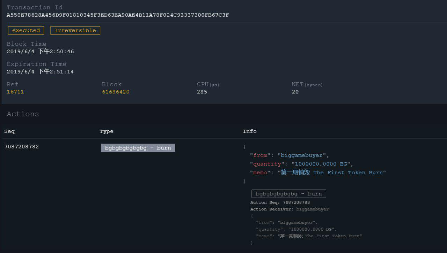Image resolution: width=447 pixels, height=253 pixels.
Task: Click the Info column header
Action: tap(250, 131)
